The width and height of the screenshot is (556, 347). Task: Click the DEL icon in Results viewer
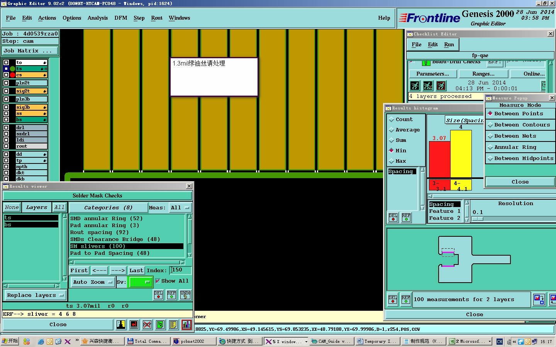coord(158,295)
